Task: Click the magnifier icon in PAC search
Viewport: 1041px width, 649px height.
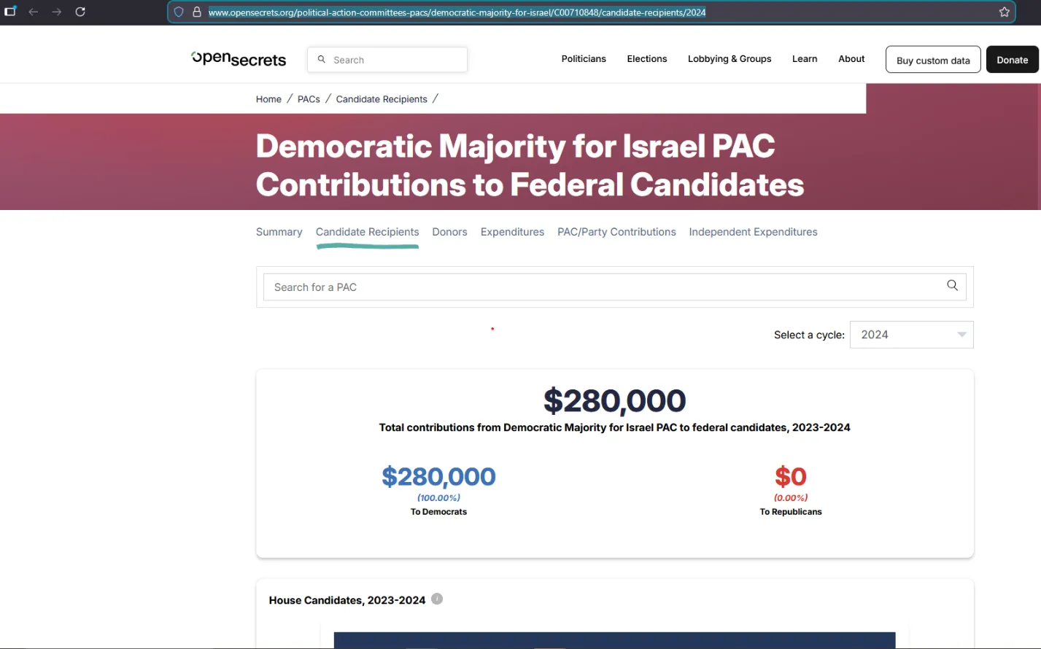Action: pyautogui.click(x=952, y=285)
